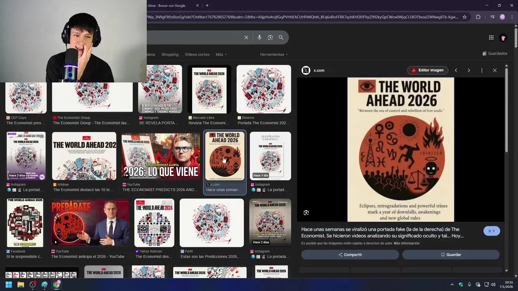Open OBS Studio from taskbar
The height and width of the screenshot is (291, 518).
[x=33, y=285]
